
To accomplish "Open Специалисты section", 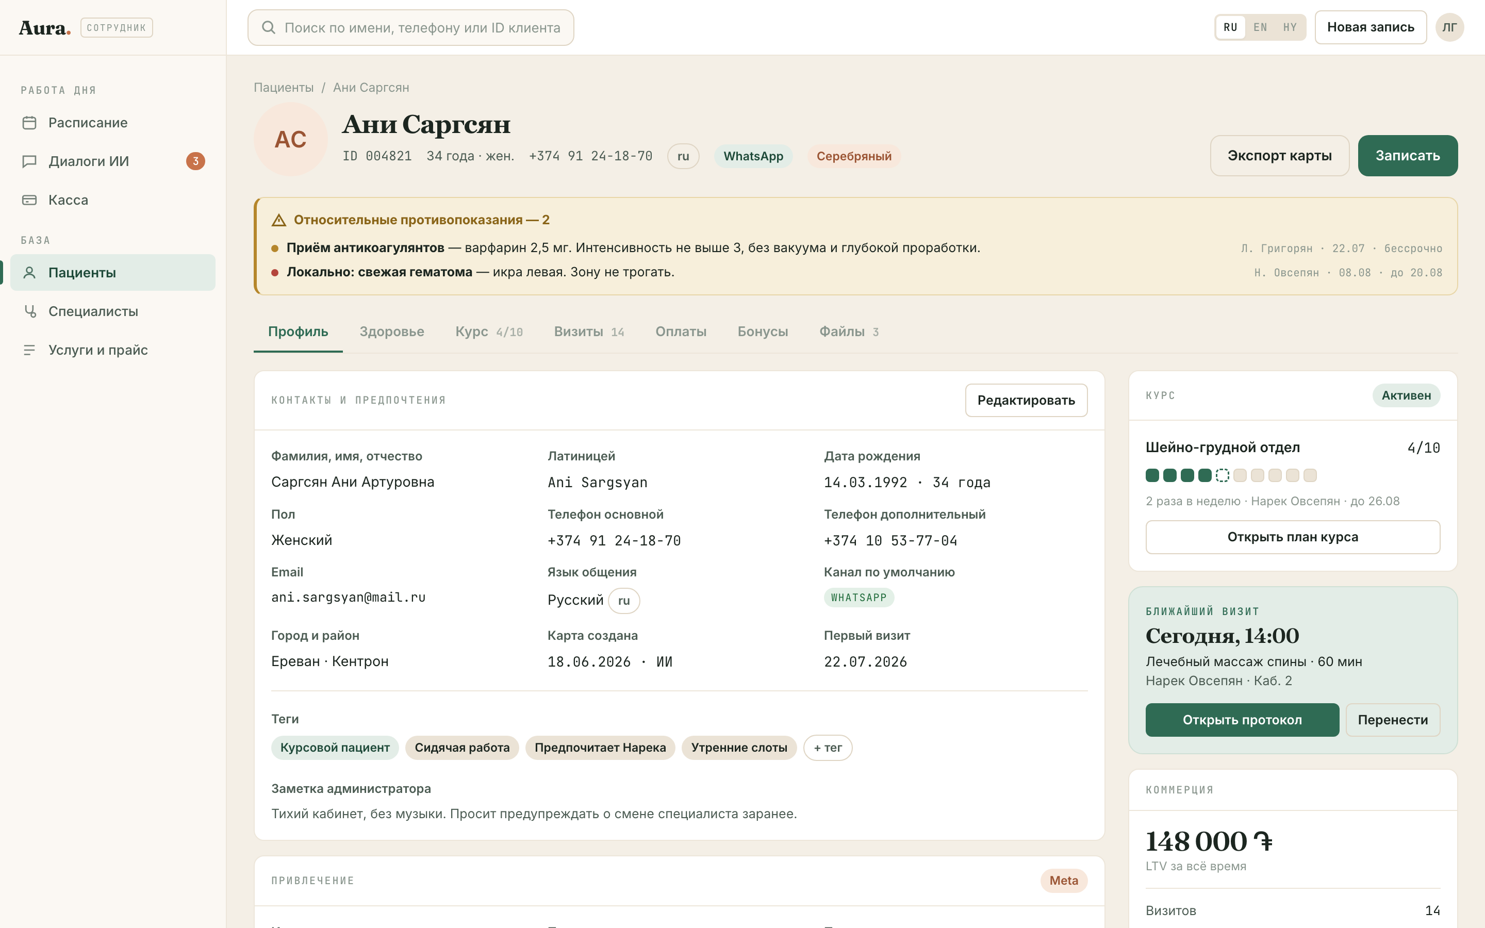I will [113, 311].
